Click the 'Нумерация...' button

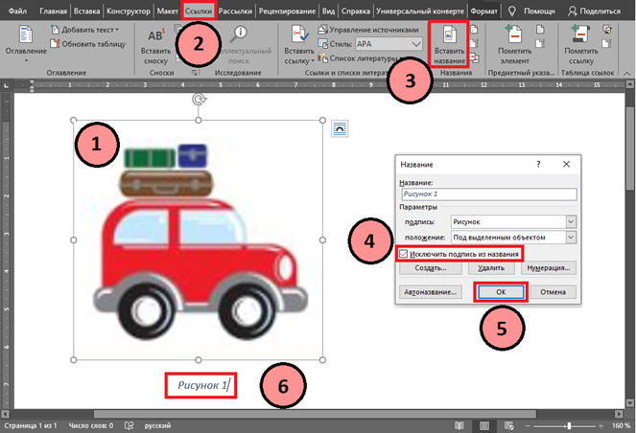tap(549, 269)
